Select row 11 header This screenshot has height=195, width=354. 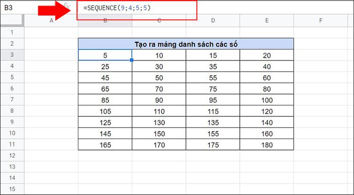(12, 145)
